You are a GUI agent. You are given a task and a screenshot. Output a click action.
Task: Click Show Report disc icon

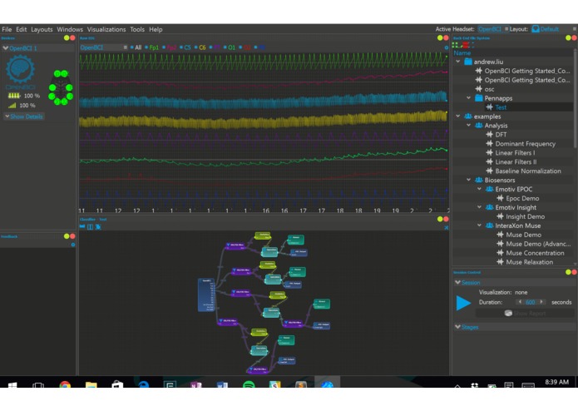(508, 313)
